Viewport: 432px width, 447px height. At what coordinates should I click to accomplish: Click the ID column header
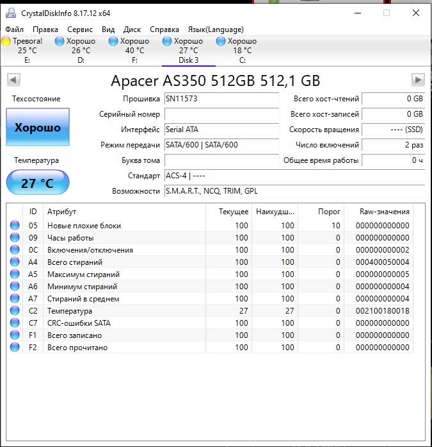click(33, 212)
